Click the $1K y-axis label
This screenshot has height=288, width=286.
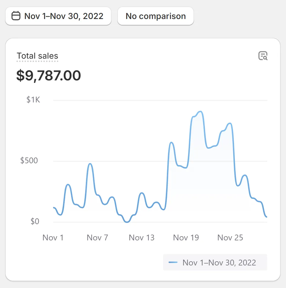point(33,100)
